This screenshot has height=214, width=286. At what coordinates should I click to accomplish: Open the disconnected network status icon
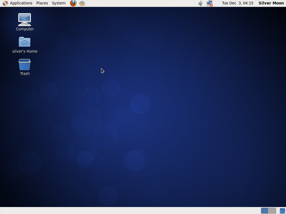coord(209,3)
